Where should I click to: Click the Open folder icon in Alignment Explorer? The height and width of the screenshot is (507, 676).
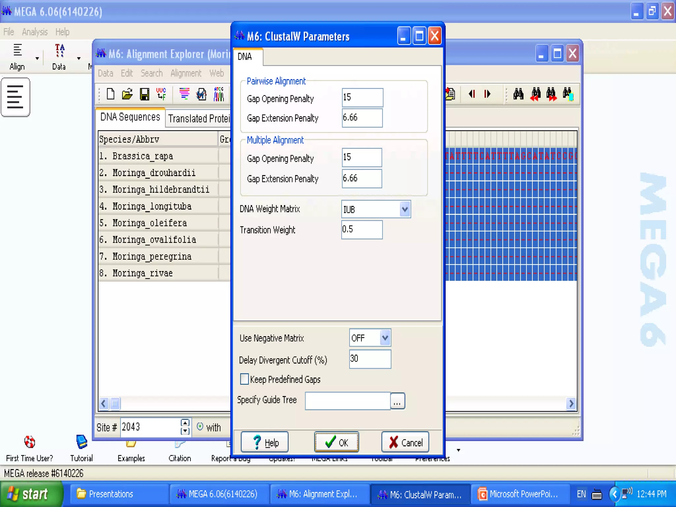(x=127, y=94)
